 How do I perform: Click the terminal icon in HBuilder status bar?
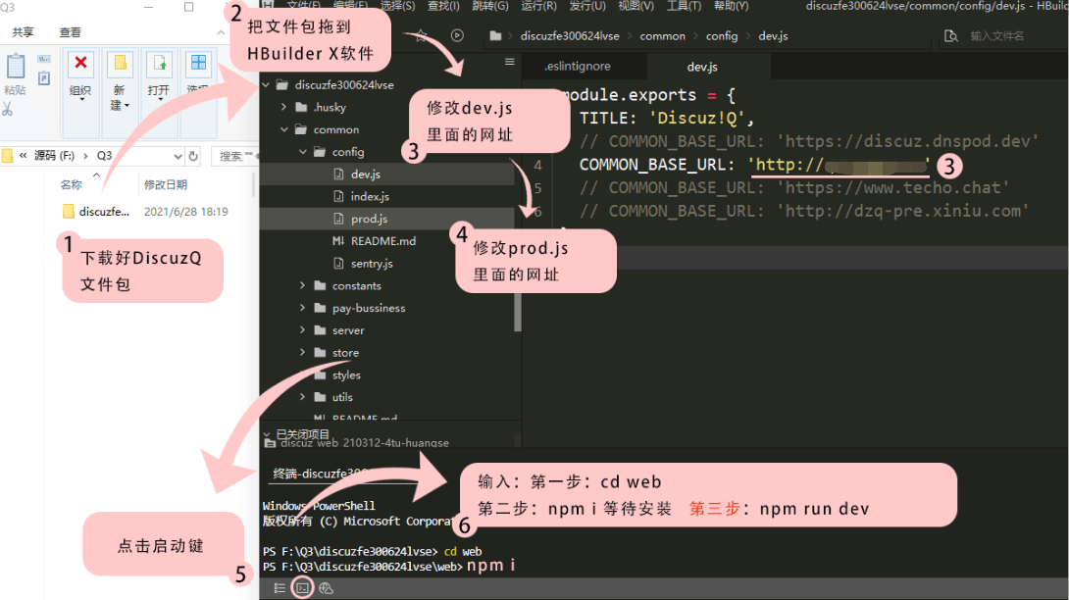(302, 587)
